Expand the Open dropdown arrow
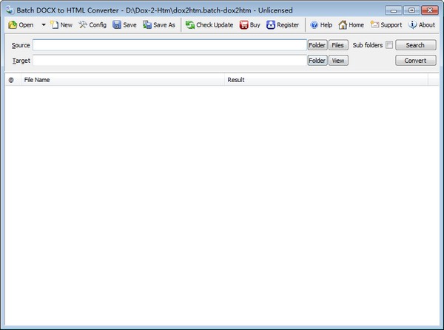 [44, 24]
